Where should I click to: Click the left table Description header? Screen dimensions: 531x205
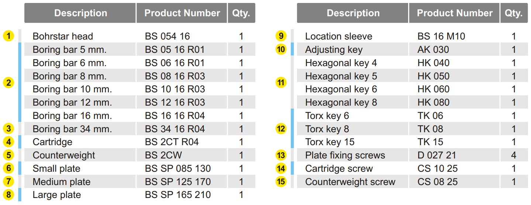pos(80,13)
